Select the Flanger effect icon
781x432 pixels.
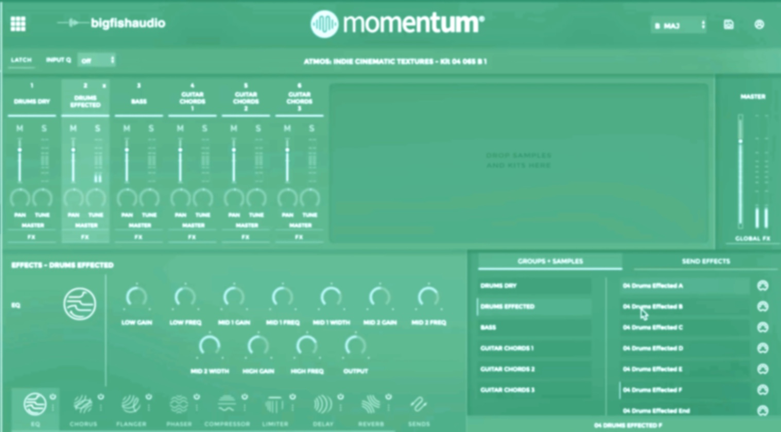pyautogui.click(x=131, y=405)
